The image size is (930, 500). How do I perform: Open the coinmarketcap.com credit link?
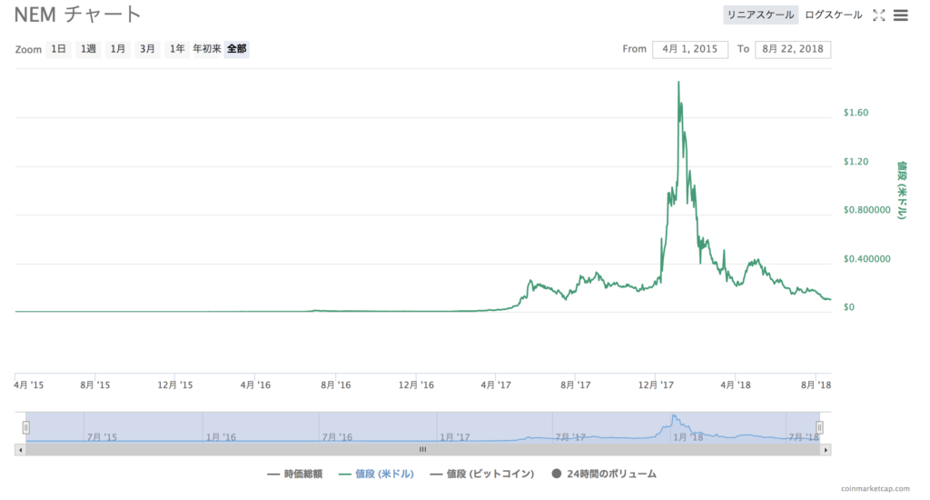point(875,489)
